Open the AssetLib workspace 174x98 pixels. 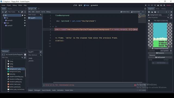(x=94, y=5)
